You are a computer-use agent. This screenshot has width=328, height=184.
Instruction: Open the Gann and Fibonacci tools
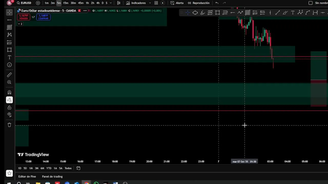click(9, 27)
